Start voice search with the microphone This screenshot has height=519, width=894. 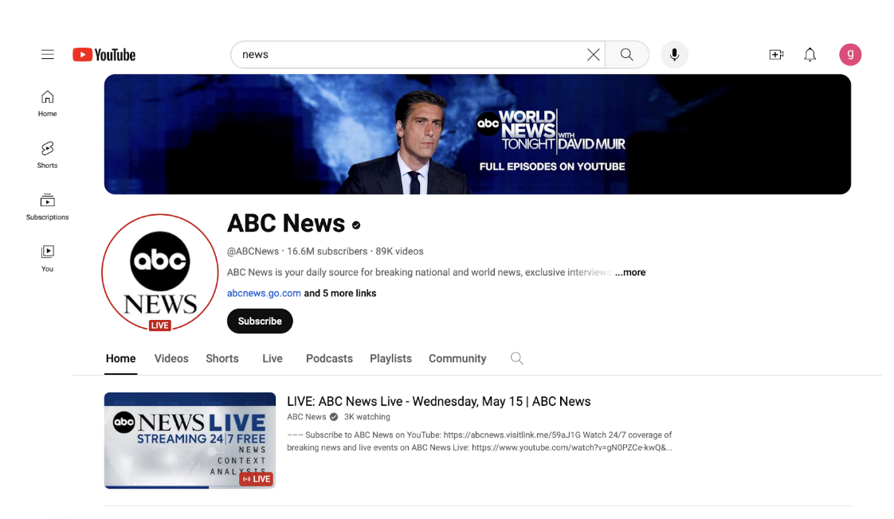tap(675, 55)
